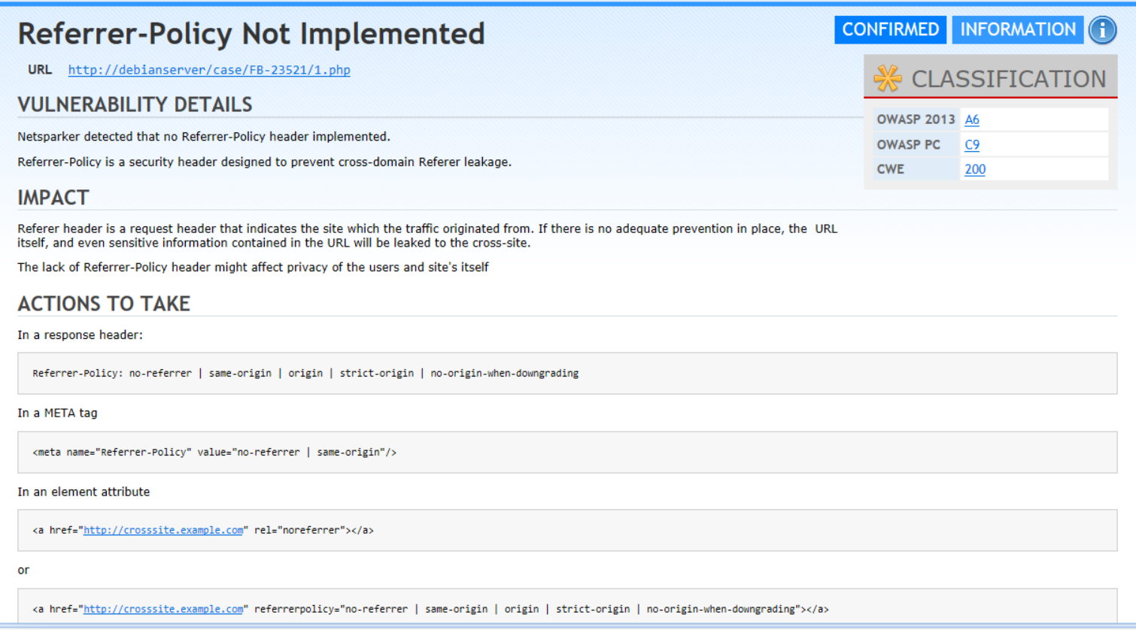Click the info circle icon near CONFIRMED badge
Screen dimensions: 1136x630
click(x=1102, y=29)
